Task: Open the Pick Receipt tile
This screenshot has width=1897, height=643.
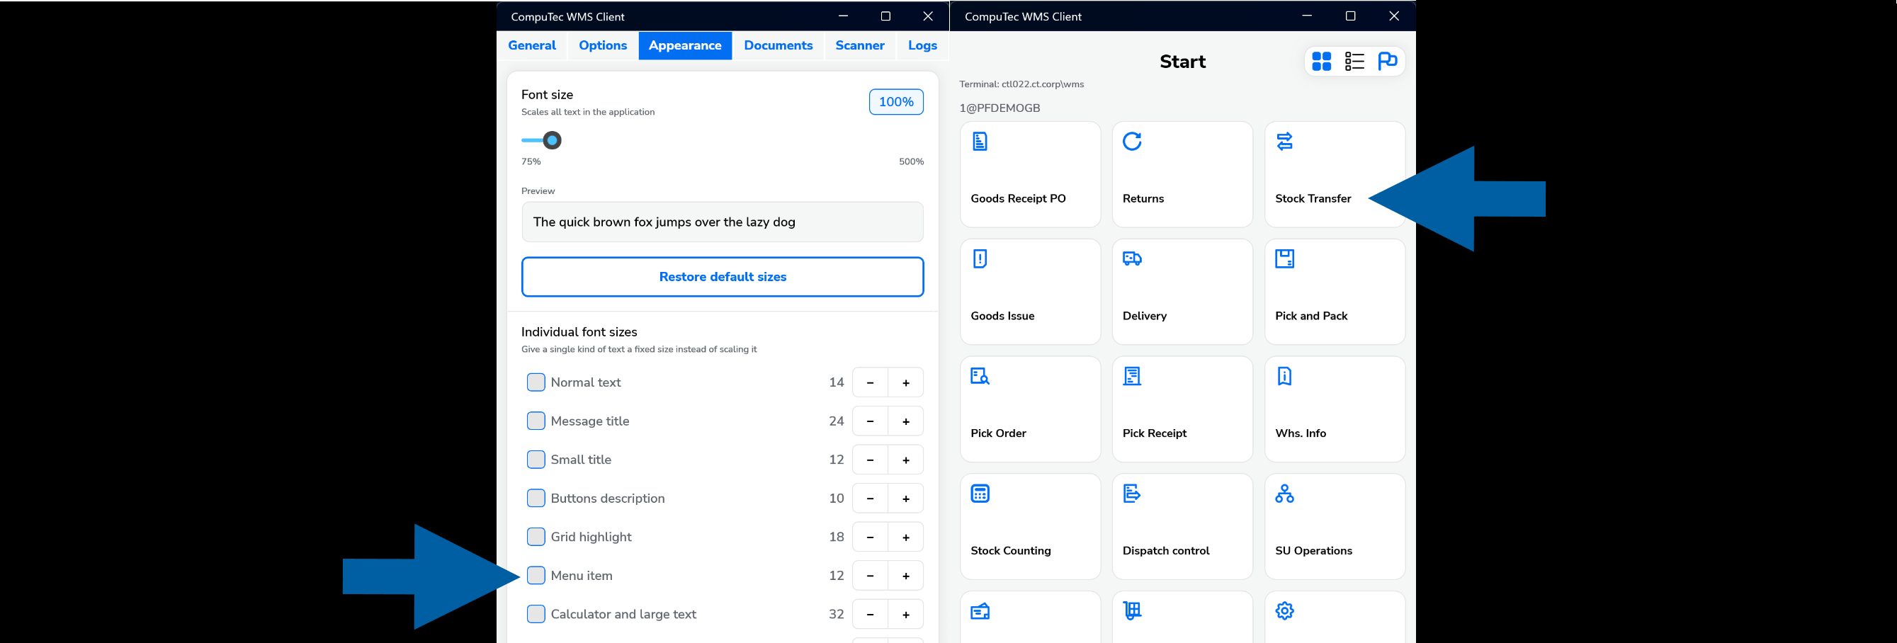Action: click(x=1182, y=409)
